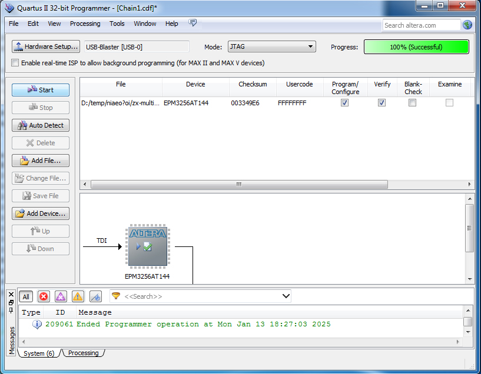Switch to the Processing messages tab
481x374 pixels.
[83, 353]
